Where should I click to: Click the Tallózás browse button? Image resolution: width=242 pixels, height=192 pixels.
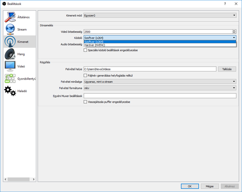coord(227,69)
